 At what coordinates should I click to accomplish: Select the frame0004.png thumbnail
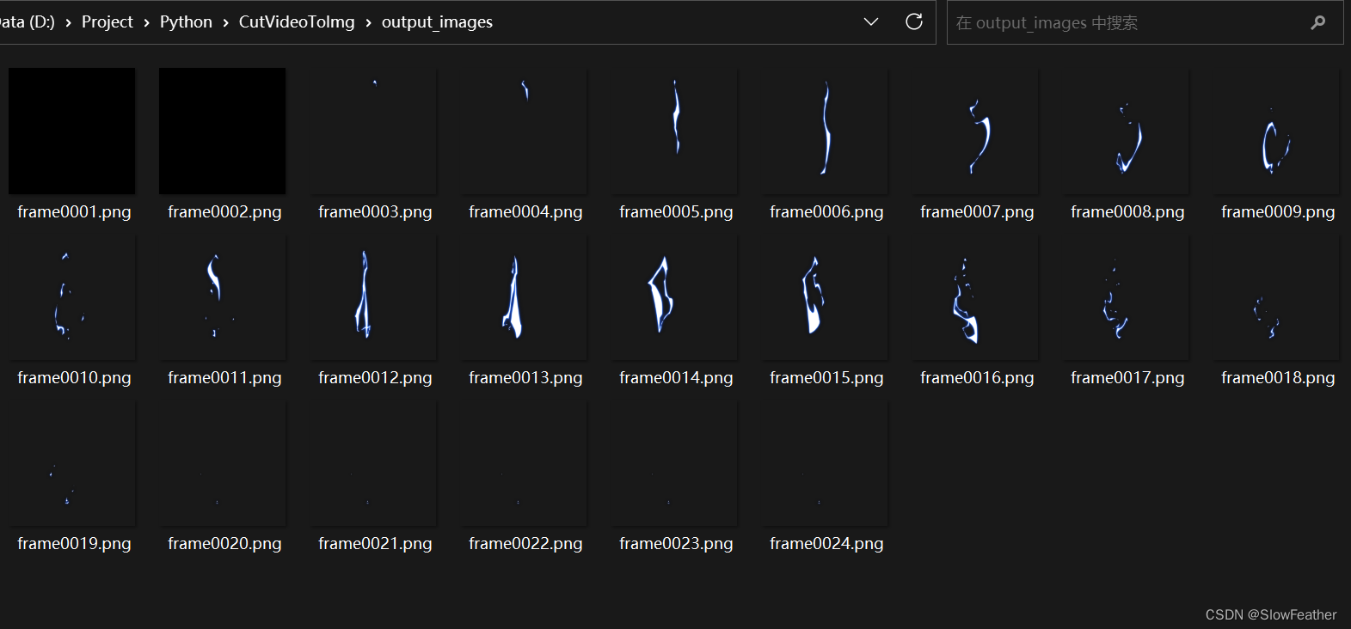click(x=523, y=131)
